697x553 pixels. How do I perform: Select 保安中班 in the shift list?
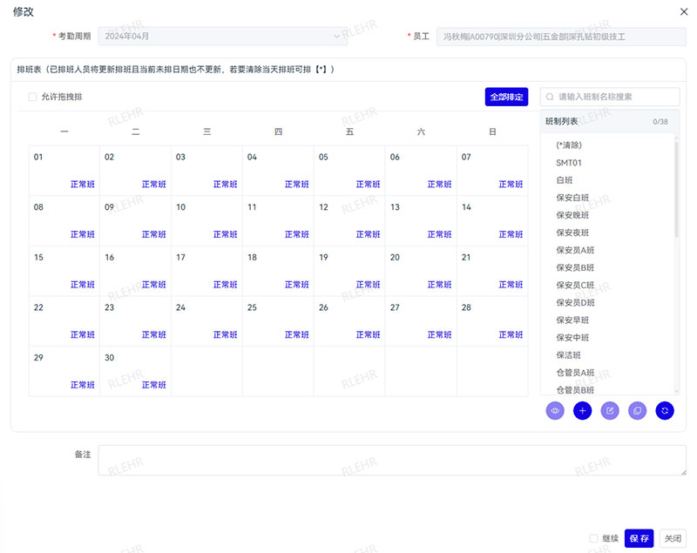(x=572, y=338)
